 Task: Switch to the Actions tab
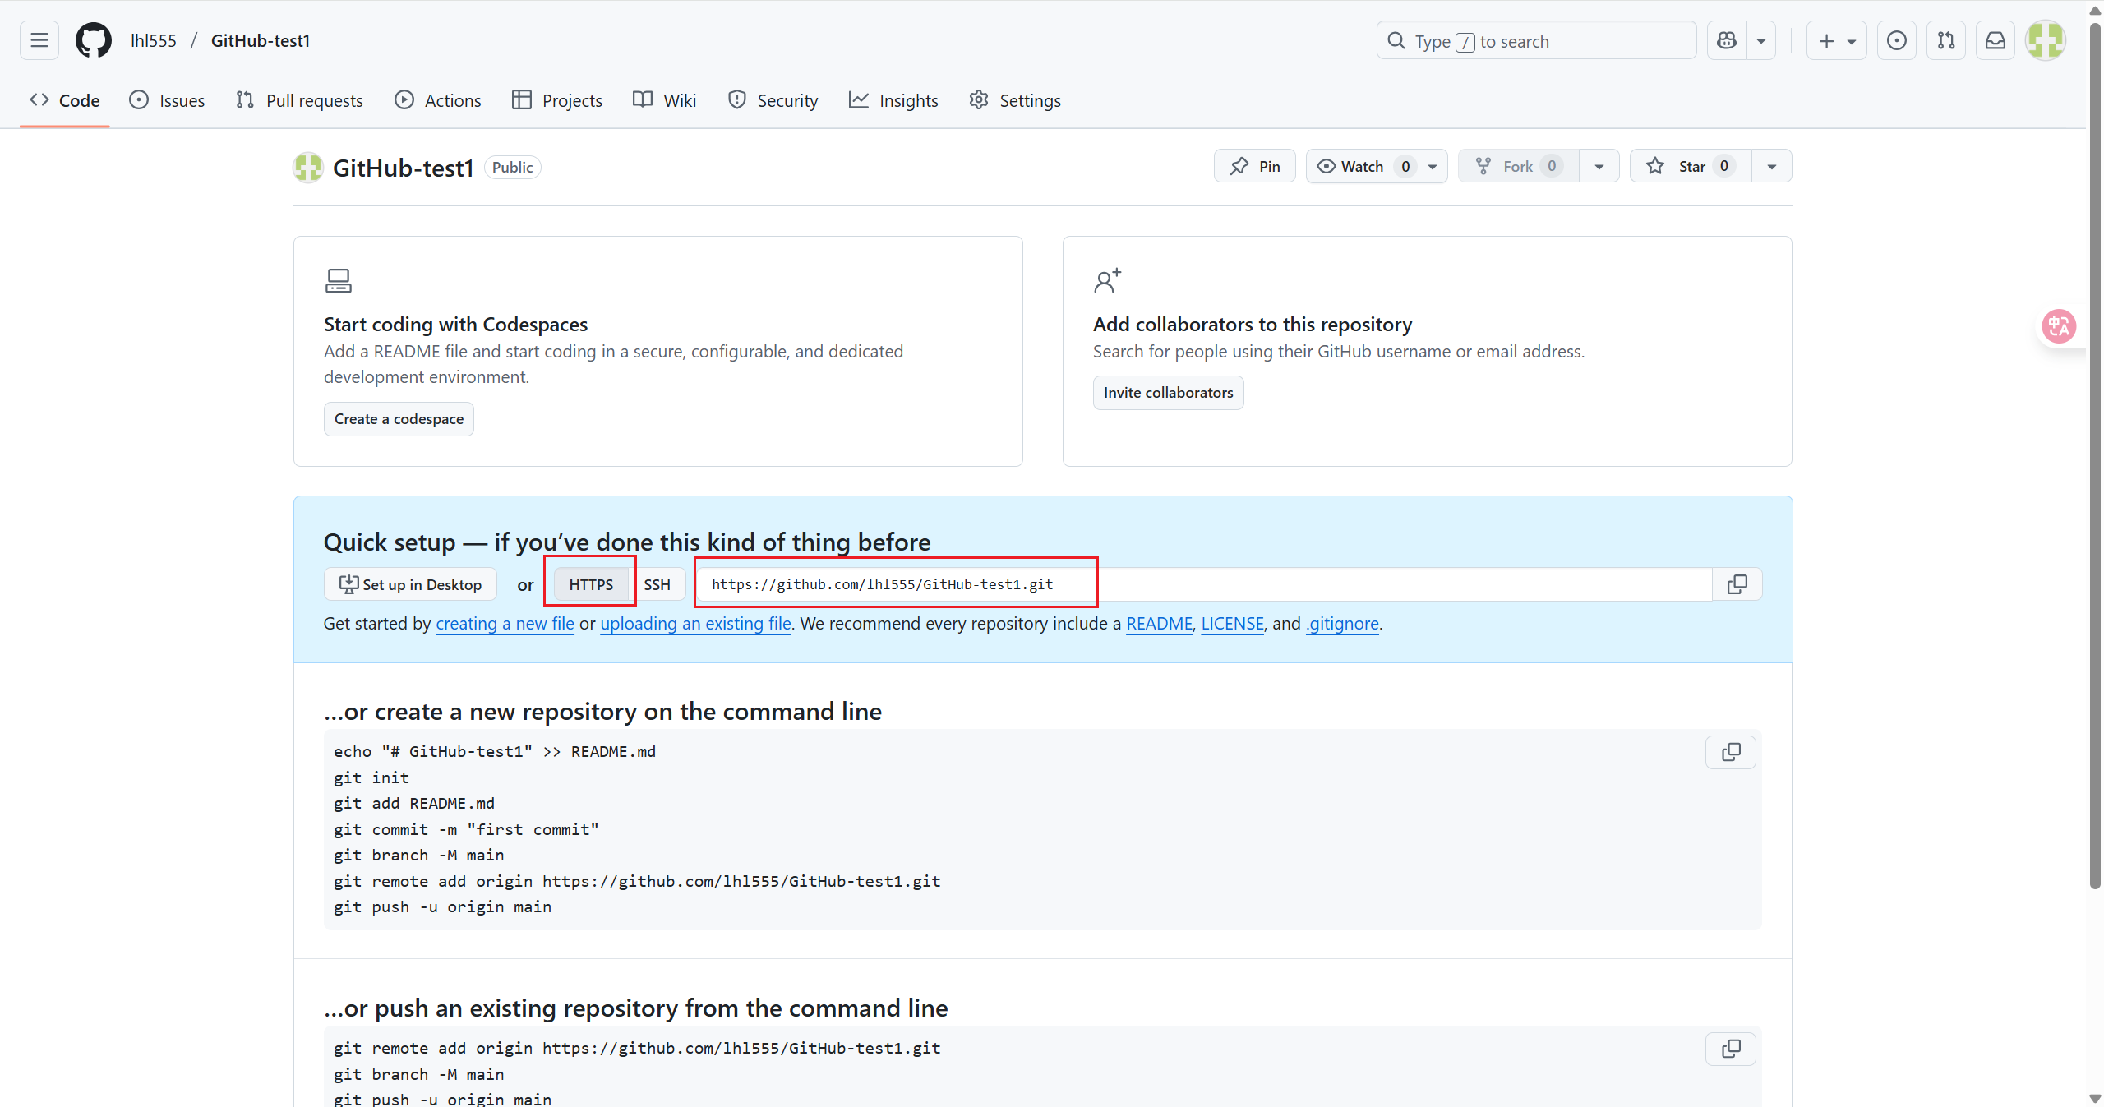pyautogui.click(x=438, y=100)
